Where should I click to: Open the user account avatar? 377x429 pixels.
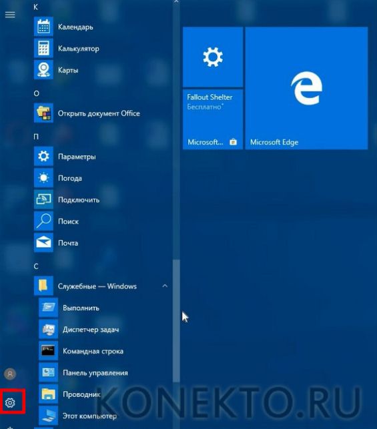tap(10, 374)
